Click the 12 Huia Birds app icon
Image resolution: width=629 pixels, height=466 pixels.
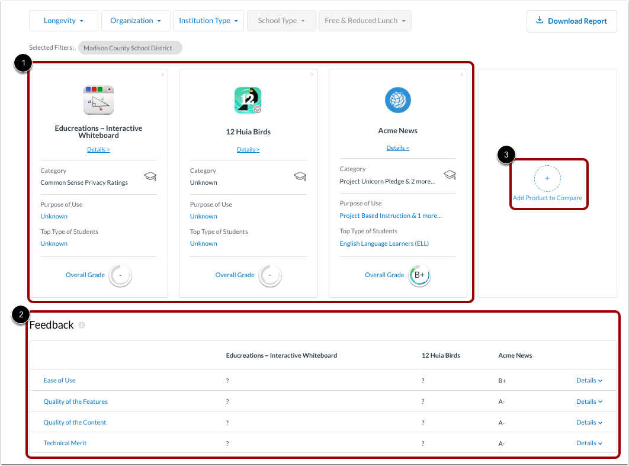[x=248, y=100]
